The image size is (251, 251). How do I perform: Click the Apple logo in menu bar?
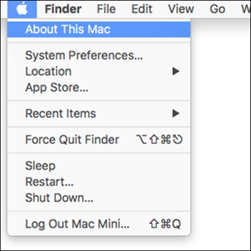22,9
